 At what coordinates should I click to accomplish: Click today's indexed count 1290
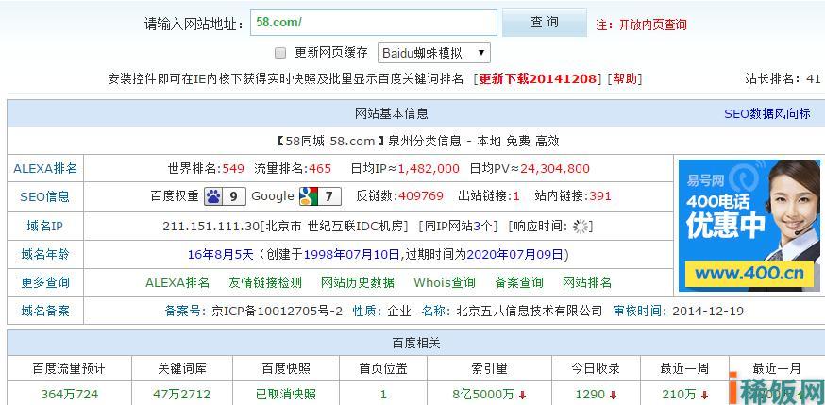[x=590, y=395]
